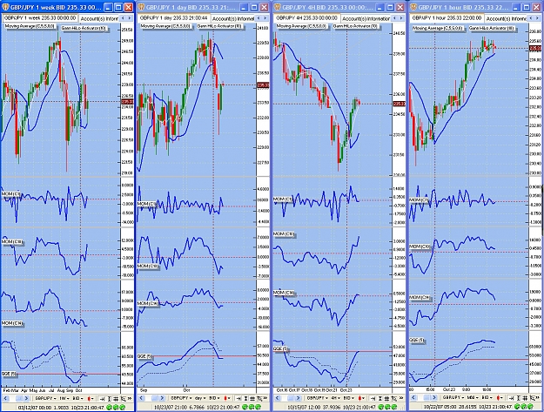Click Moving Average label on weekly chart
The height and width of the screenshot is (412, 544).
coord(30,26)
